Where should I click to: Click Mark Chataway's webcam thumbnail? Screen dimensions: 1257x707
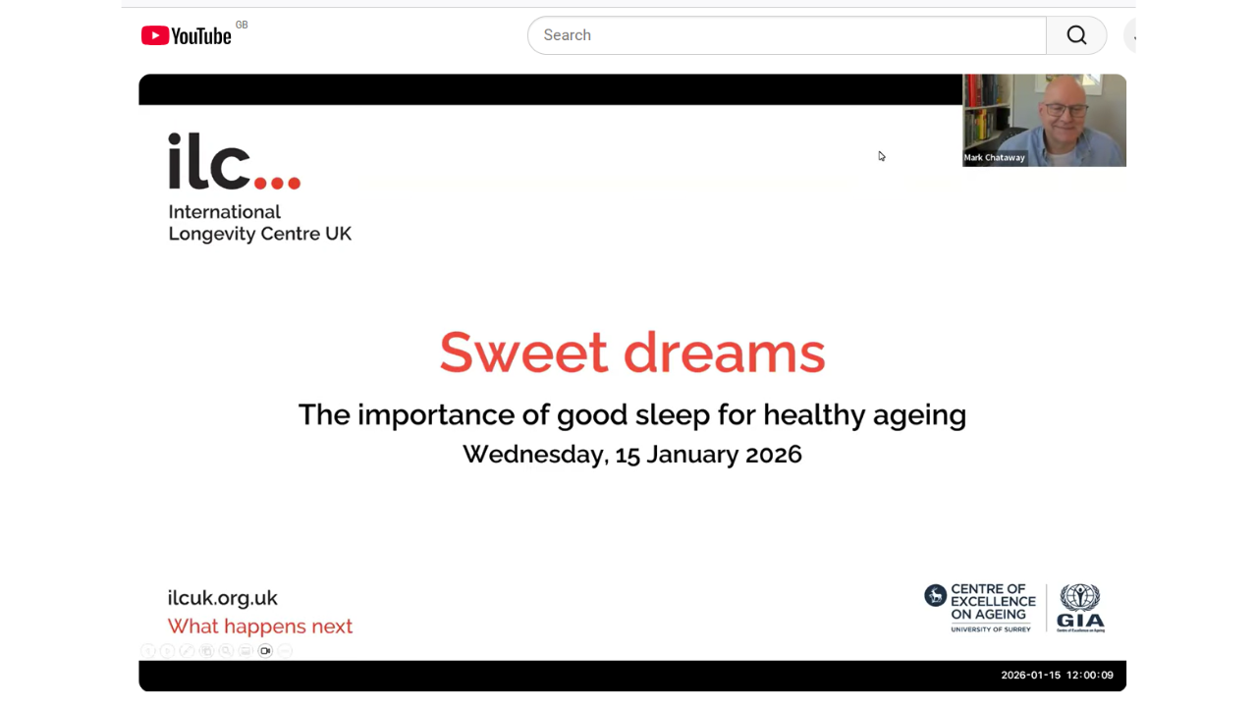point(1044,120)
